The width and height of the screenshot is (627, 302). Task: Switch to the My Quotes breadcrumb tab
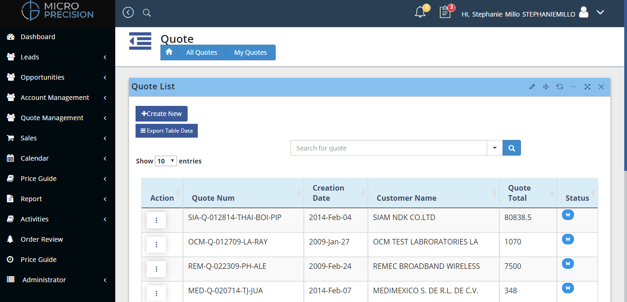[x=250, y=52]
